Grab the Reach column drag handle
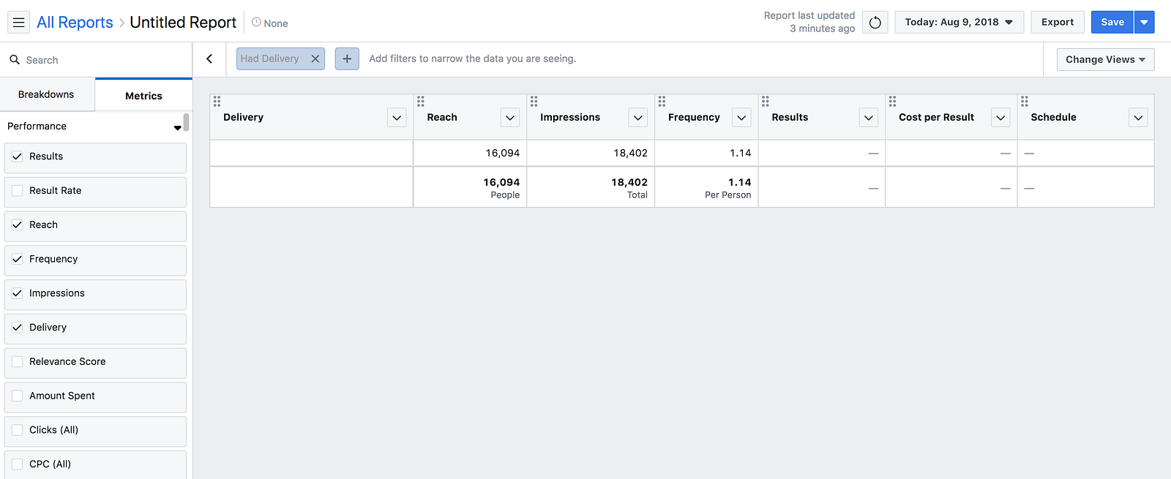Screen dimensions: 1171x479 pos(421,102)
